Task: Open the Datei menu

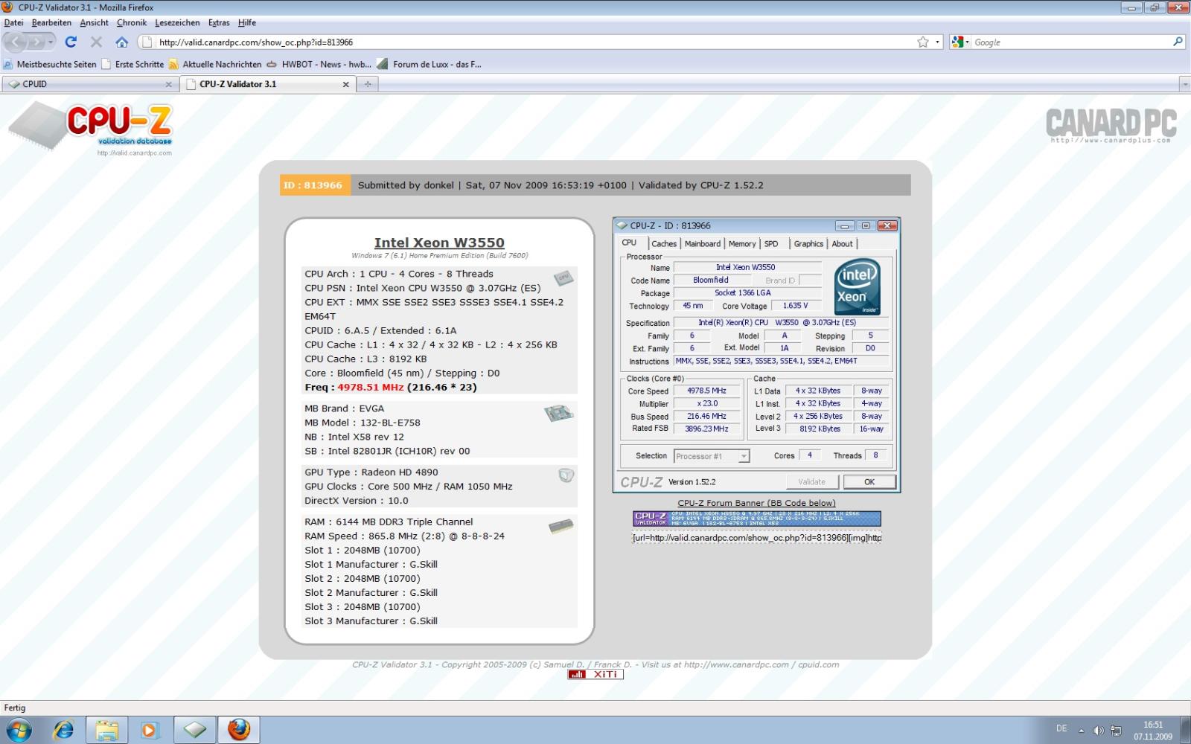Action: click(14, 23)
